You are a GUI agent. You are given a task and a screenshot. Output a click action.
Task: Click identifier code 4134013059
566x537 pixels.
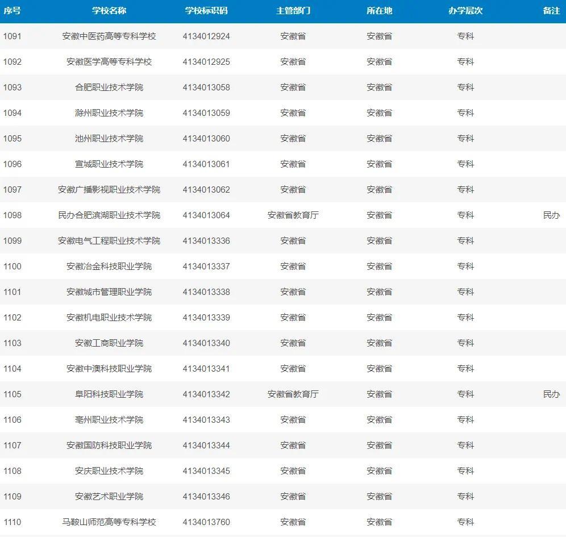click(206, 113)
